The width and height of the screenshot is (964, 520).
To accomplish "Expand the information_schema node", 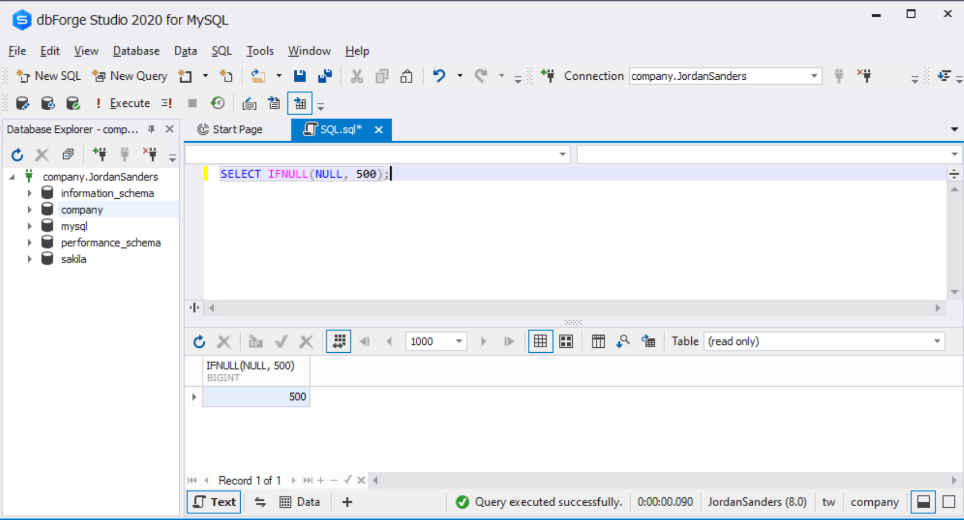I will click(x=30, y=193).
